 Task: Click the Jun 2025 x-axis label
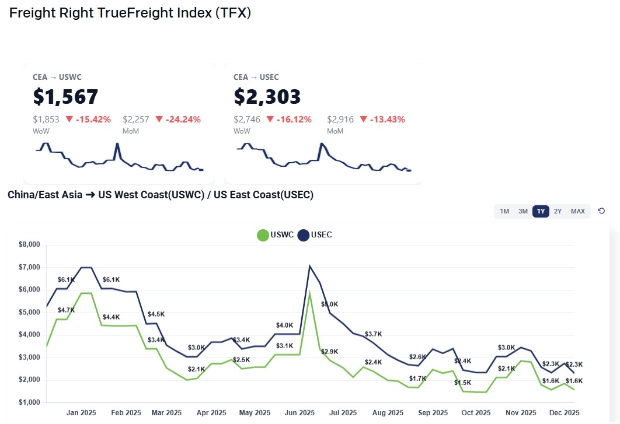coord(298,412)
